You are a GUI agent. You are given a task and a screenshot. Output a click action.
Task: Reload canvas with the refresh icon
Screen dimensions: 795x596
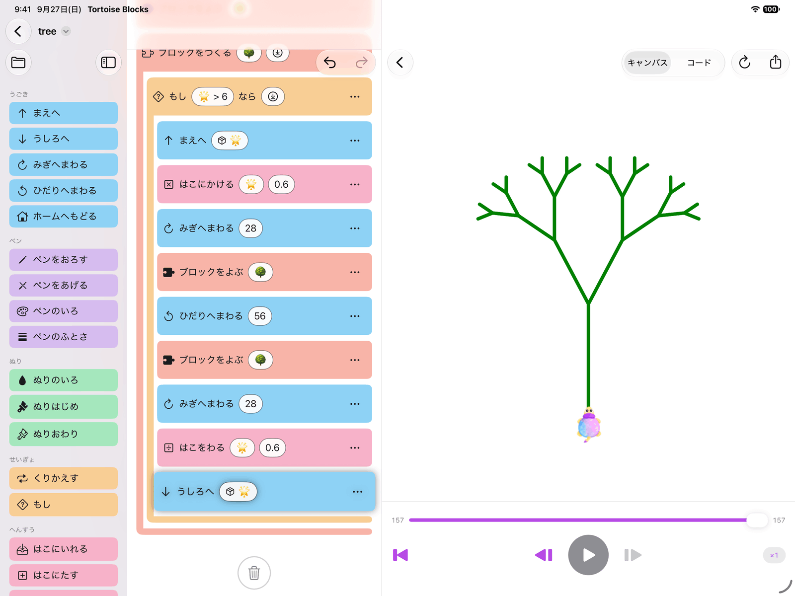click(x=744, y=63)
